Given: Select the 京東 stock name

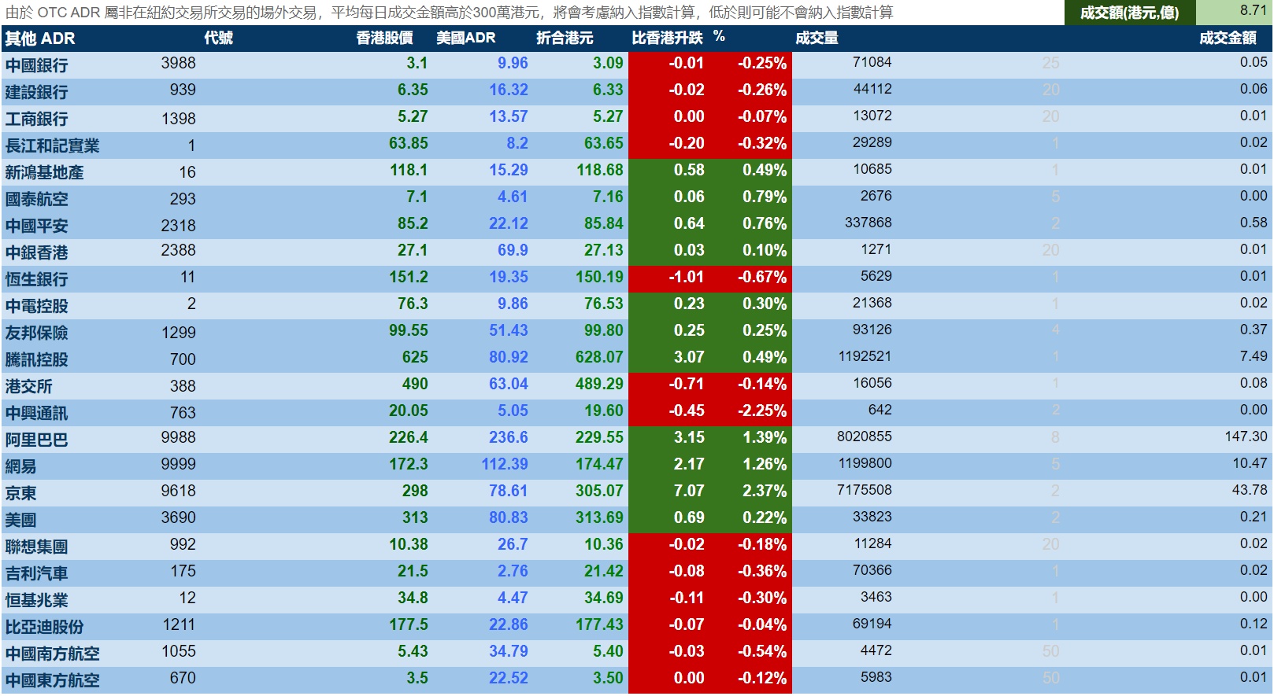Looking at the screenshot, I should [x=20, y=493].
